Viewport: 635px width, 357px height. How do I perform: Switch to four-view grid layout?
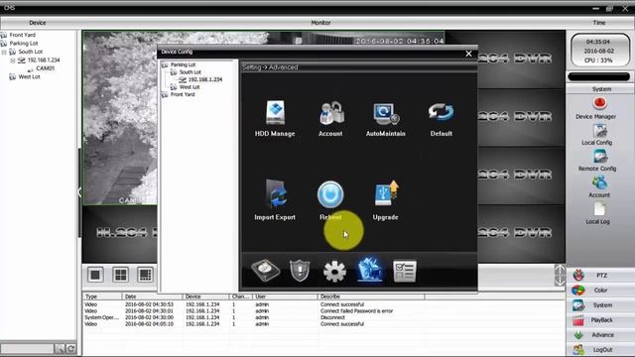120,275
